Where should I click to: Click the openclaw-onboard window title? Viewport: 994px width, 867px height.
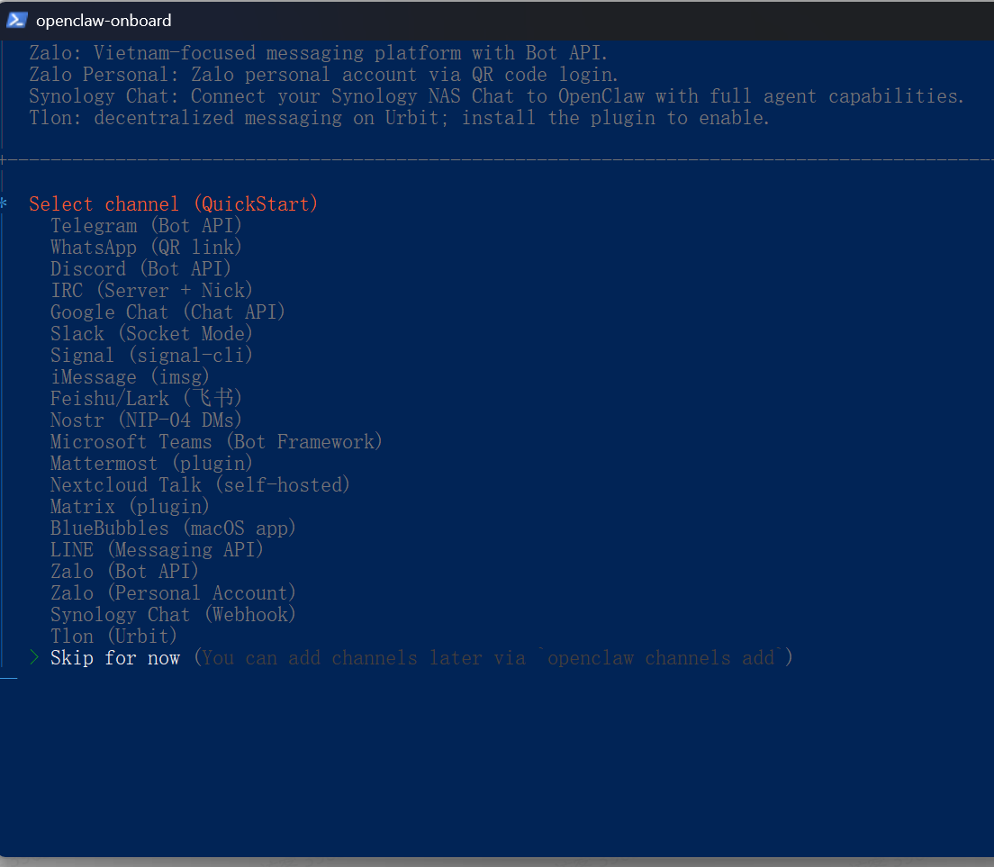point(104,21)
